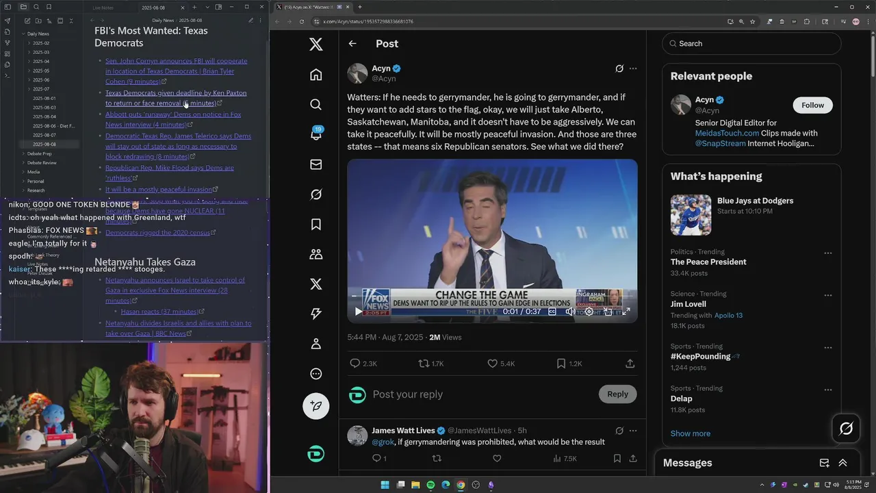Open options for Jim Lovell trend

pyautogui.click(x=827, y=295)
